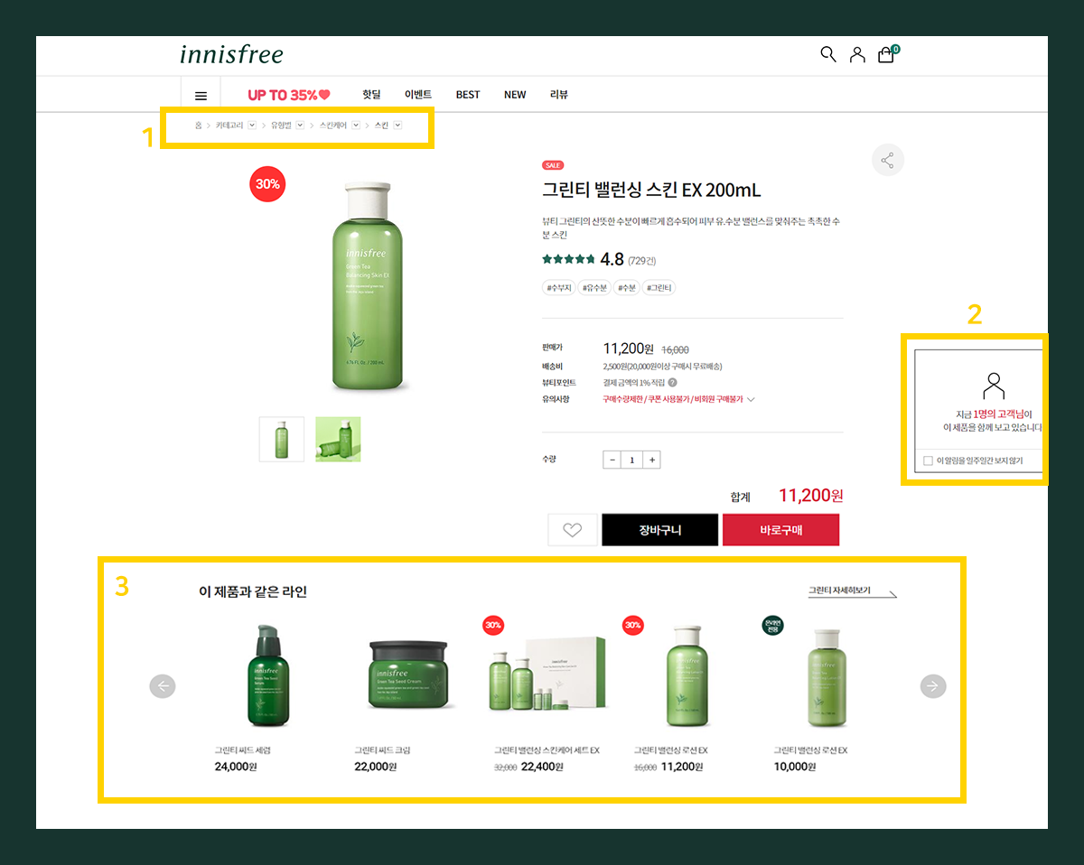Go to previous items with left carousel arrow
This screenshot has height=865, width=1084.
[163, 686]
